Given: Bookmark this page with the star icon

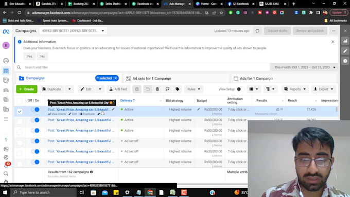Looking at the screenshot, I should [x=221, y=13].
